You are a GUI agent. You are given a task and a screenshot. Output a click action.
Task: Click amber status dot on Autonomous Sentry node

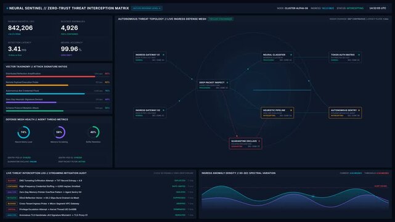[359, 110]
